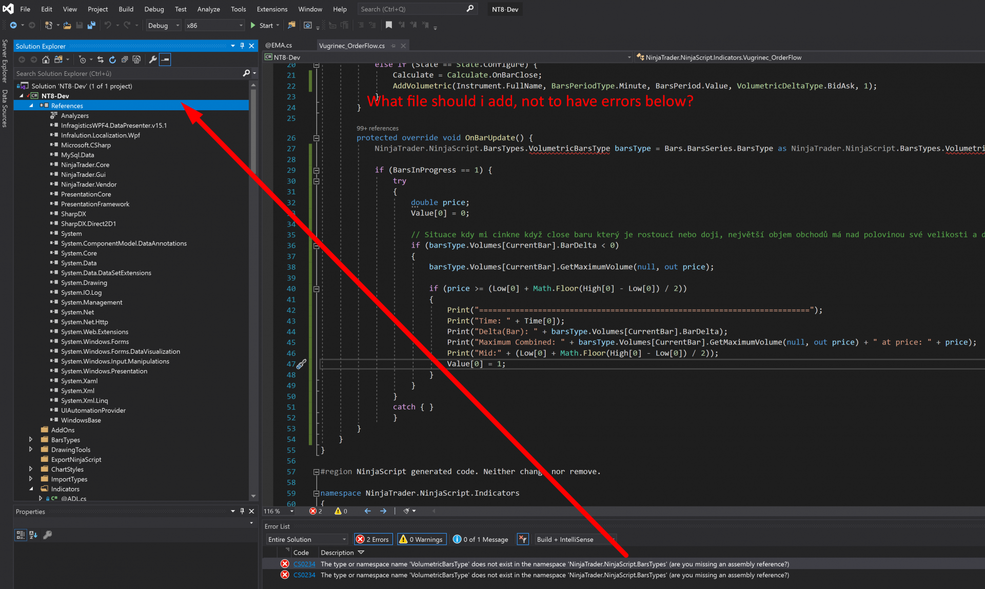Toggle the 2 Errors filter

click(373, 539)
